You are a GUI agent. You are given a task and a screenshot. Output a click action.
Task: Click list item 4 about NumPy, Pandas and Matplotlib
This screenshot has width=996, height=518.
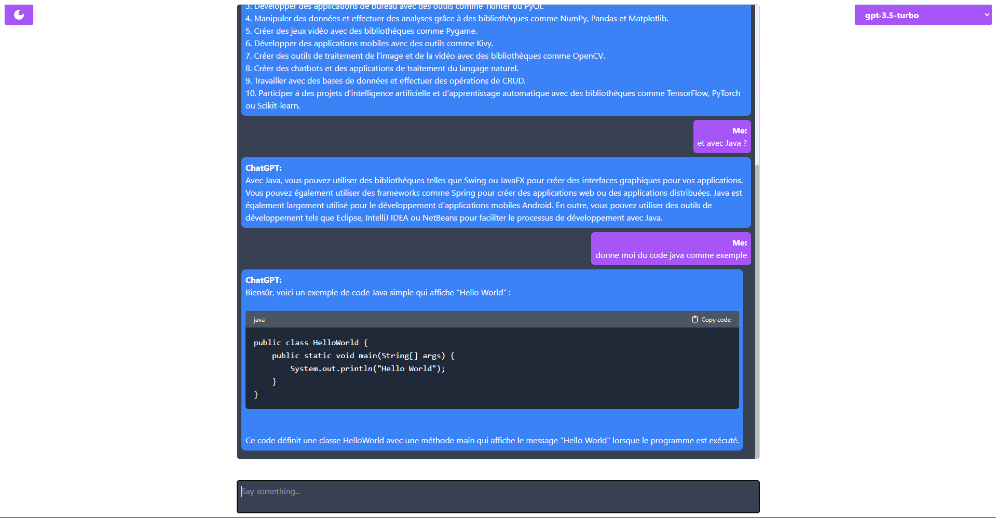457,19
